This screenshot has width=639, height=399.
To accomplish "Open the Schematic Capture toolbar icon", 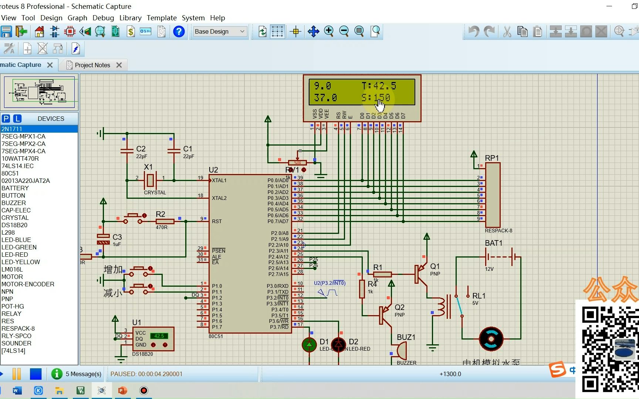I will click(x=55, y=31).
